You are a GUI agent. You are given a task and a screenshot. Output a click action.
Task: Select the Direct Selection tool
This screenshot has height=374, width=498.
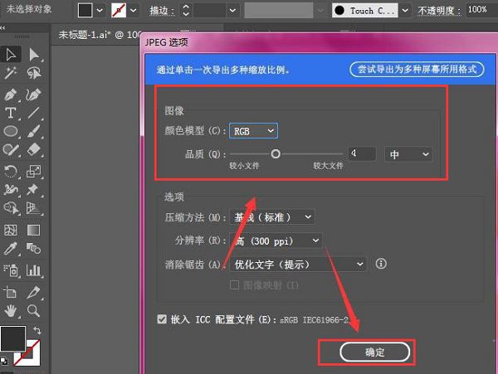[34, 55]
